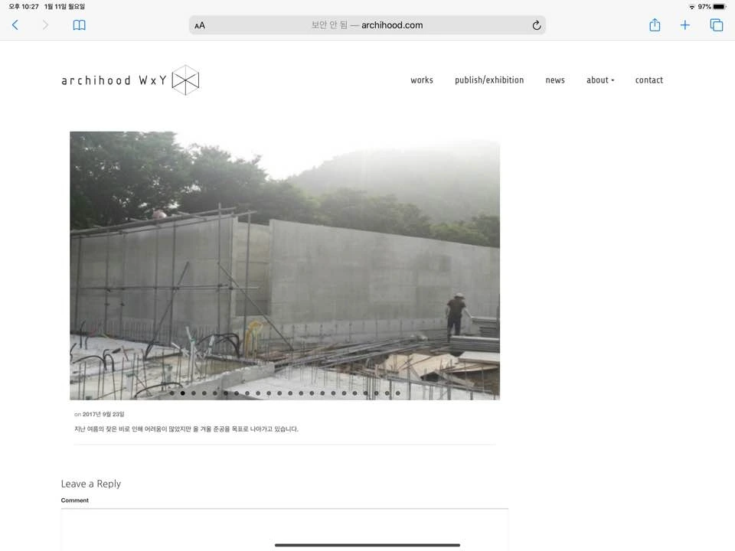Add a new tab with the plus icon
Screen dimensions: 735x551
pos(684,25)
